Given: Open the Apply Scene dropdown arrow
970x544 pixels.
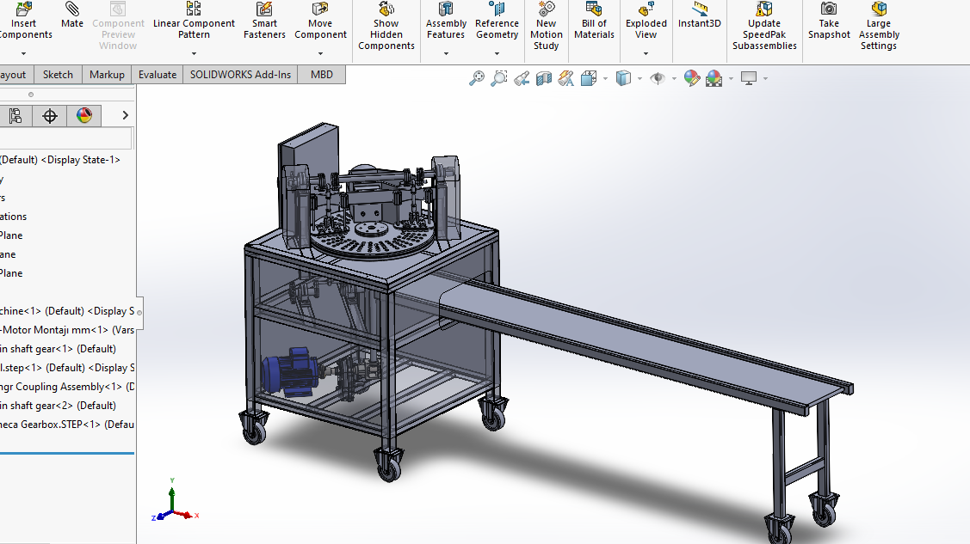Looking at the screenshot, I should [x=731, y=78].
